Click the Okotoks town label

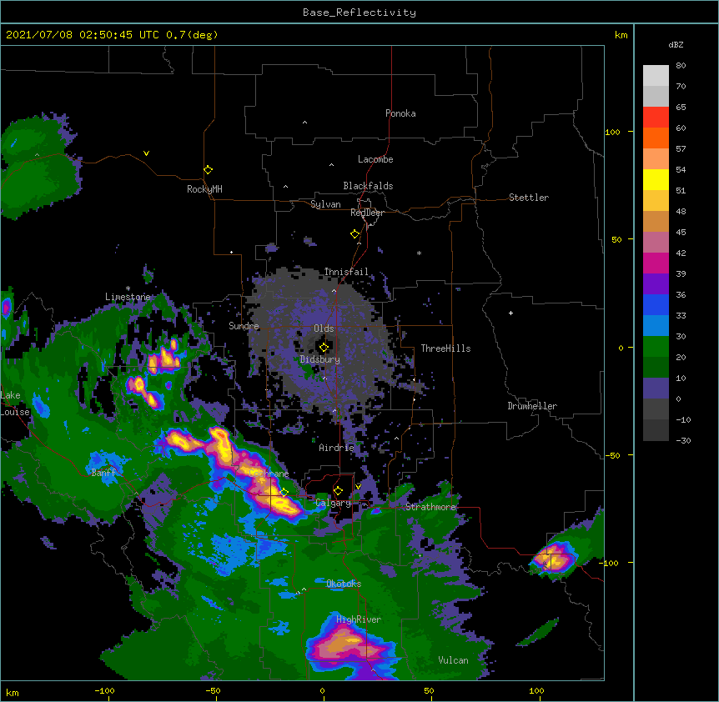click(343, 584)
